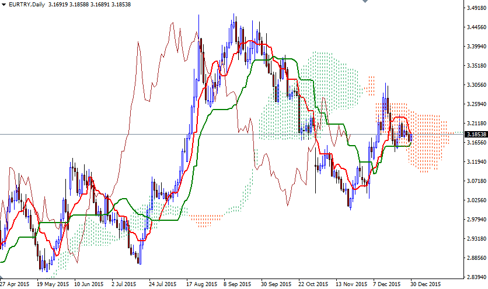The image size is (488, 289).
Task: Click the 2.88560 price axis label
Action: pos(476,258)
